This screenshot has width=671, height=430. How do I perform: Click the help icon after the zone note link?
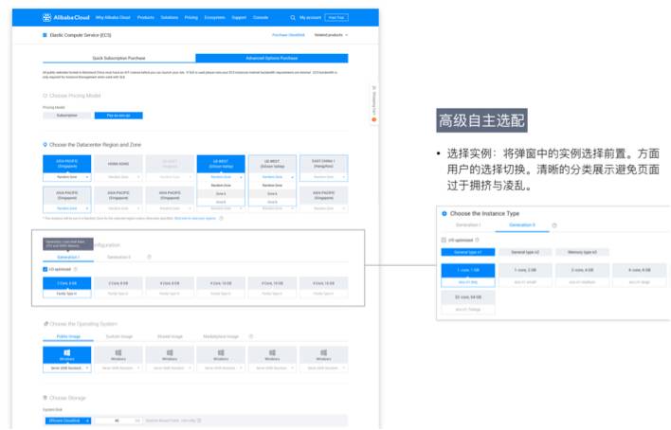pos(221,218)
